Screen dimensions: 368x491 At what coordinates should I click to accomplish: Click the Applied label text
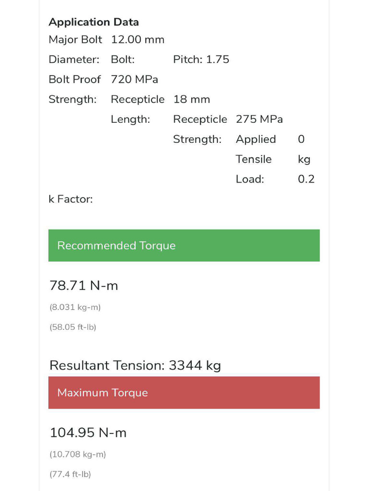[256, 140]
